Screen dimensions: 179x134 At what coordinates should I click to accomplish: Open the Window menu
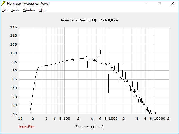[x=29, y=10]
